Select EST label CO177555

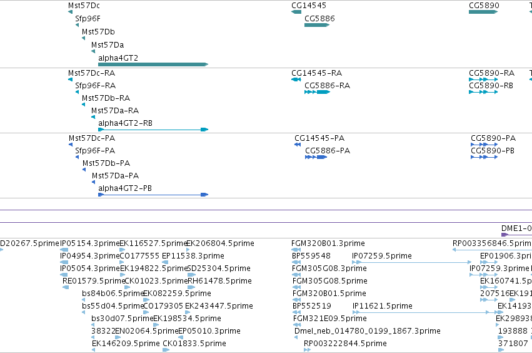click(139, 256)
